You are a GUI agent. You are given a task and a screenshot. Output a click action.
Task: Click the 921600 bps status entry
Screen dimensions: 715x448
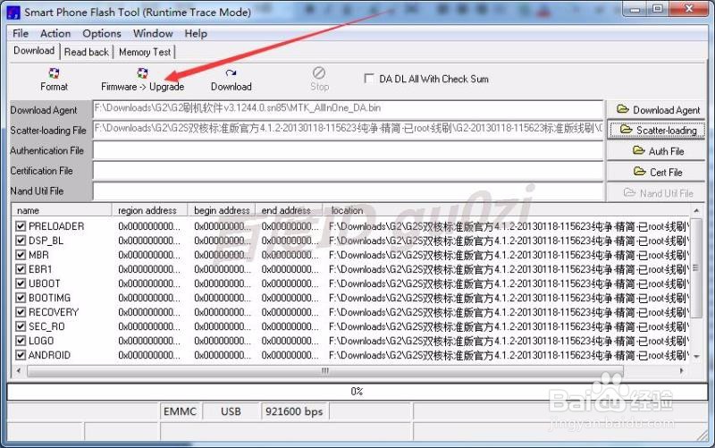click(294, 411)
